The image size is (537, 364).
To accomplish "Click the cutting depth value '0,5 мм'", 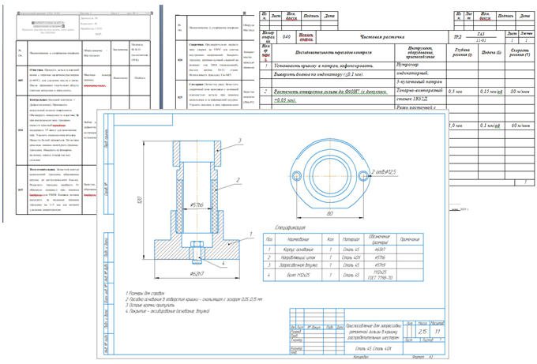I will click(455, 92).
